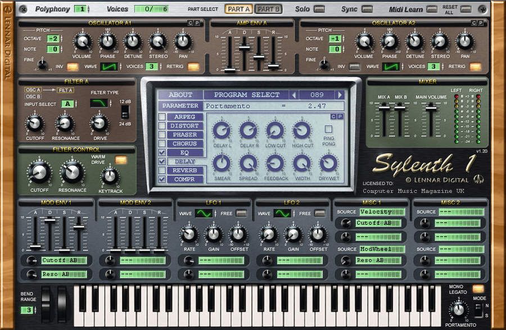This screenshot has height=330, width=506.
Task: Click the LFO 1 Gain knob
Action: click(x=214, y=234)
